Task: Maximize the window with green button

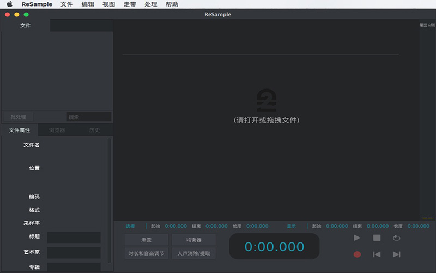Action: tap(26, 15)
